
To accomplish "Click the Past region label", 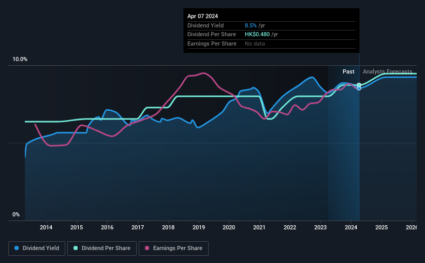I will pos(348,71).
